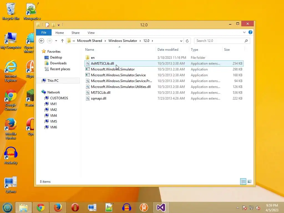
Task: Click Windows Simulator in the address bar
Action: coord(123,41)
